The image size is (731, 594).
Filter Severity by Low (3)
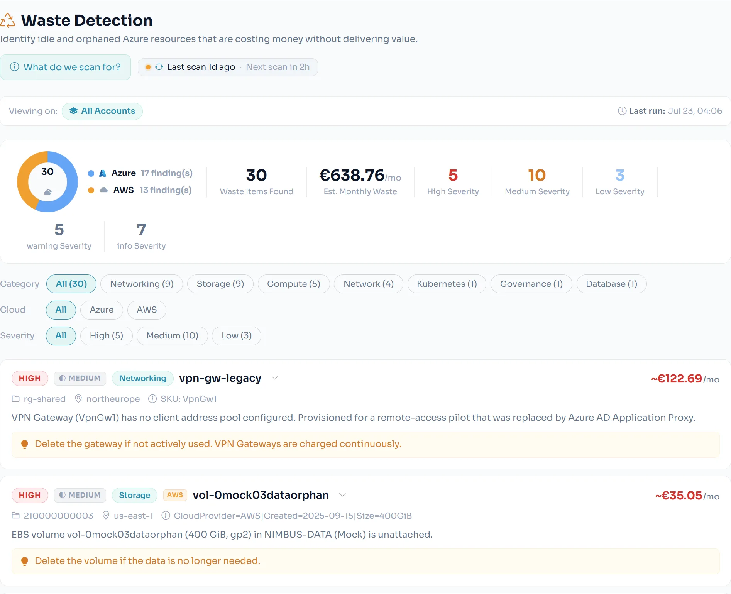click(237, 336)
